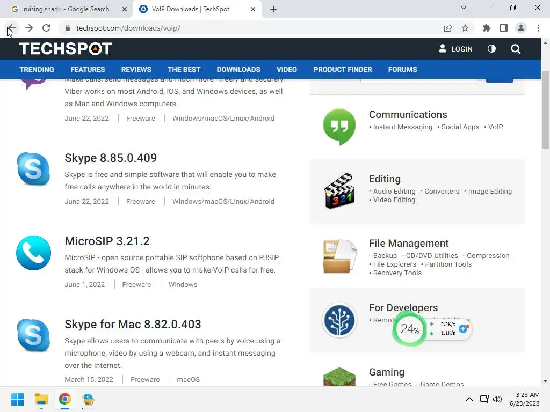Open the VIDEO menu
This screenshot has width=550, height=412.
(x=287, y=69)
